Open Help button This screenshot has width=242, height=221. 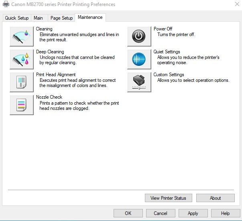226,213
